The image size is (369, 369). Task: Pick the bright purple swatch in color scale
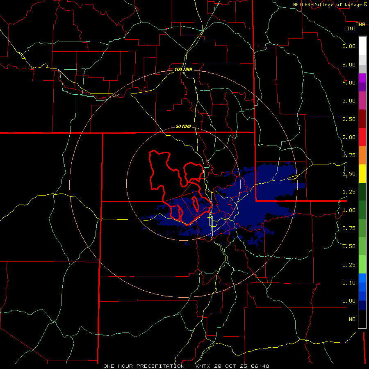point(362,78)
